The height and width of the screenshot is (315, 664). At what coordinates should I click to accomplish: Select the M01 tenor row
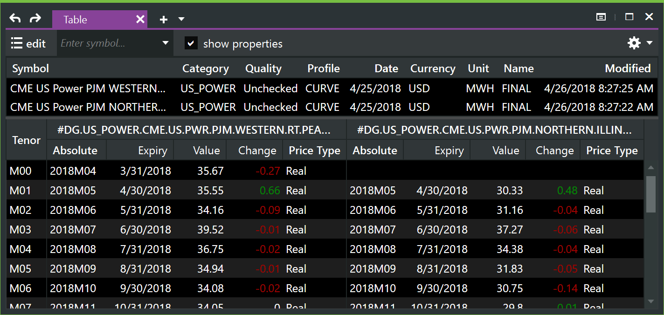325,191
